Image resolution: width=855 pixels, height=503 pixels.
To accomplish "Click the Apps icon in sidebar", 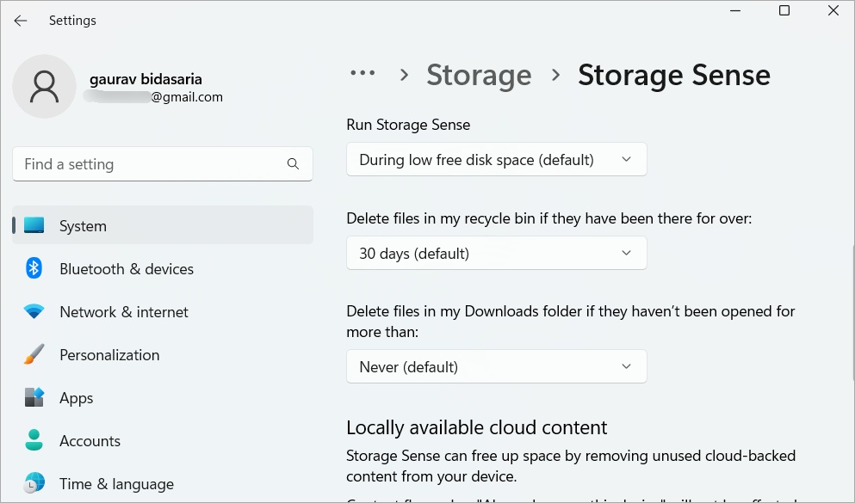I will click(34, 398).
